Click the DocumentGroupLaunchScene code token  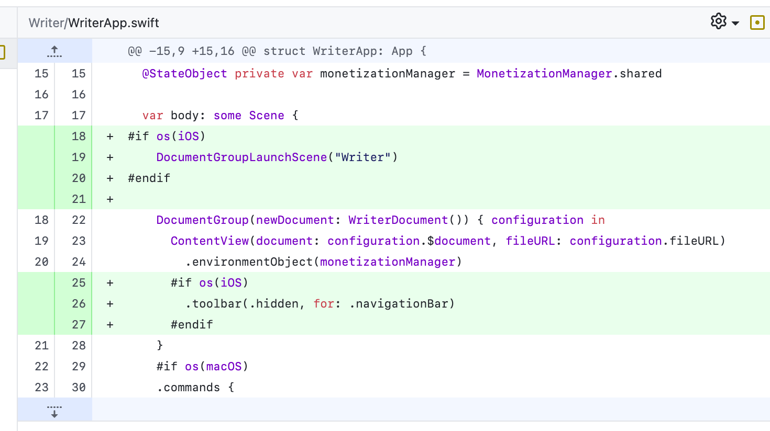[x=241, y=157]
